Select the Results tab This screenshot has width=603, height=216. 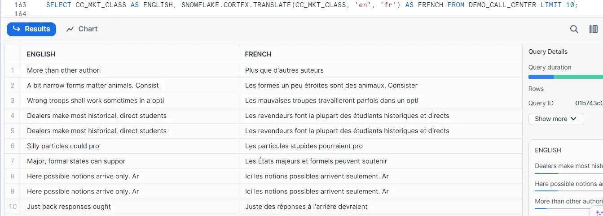pos(31,29)
